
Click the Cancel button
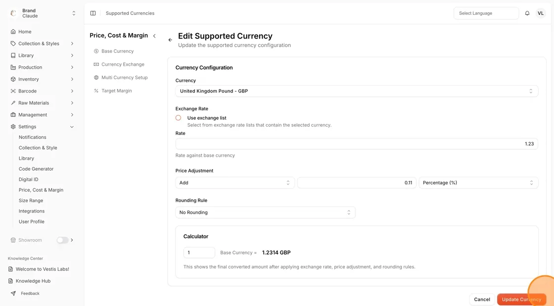tap(482, 299)
